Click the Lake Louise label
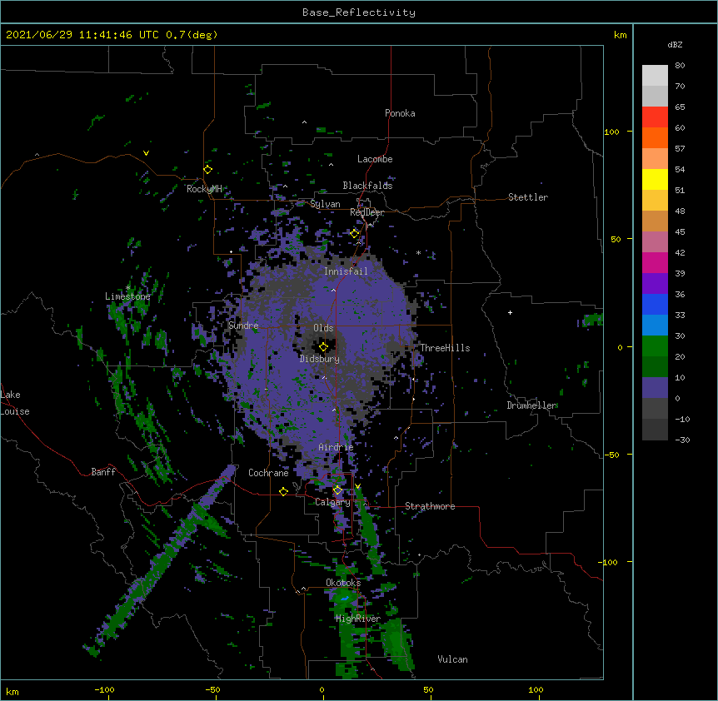The height and width of the screenshot is (701, 718). [x=15, y=403]
